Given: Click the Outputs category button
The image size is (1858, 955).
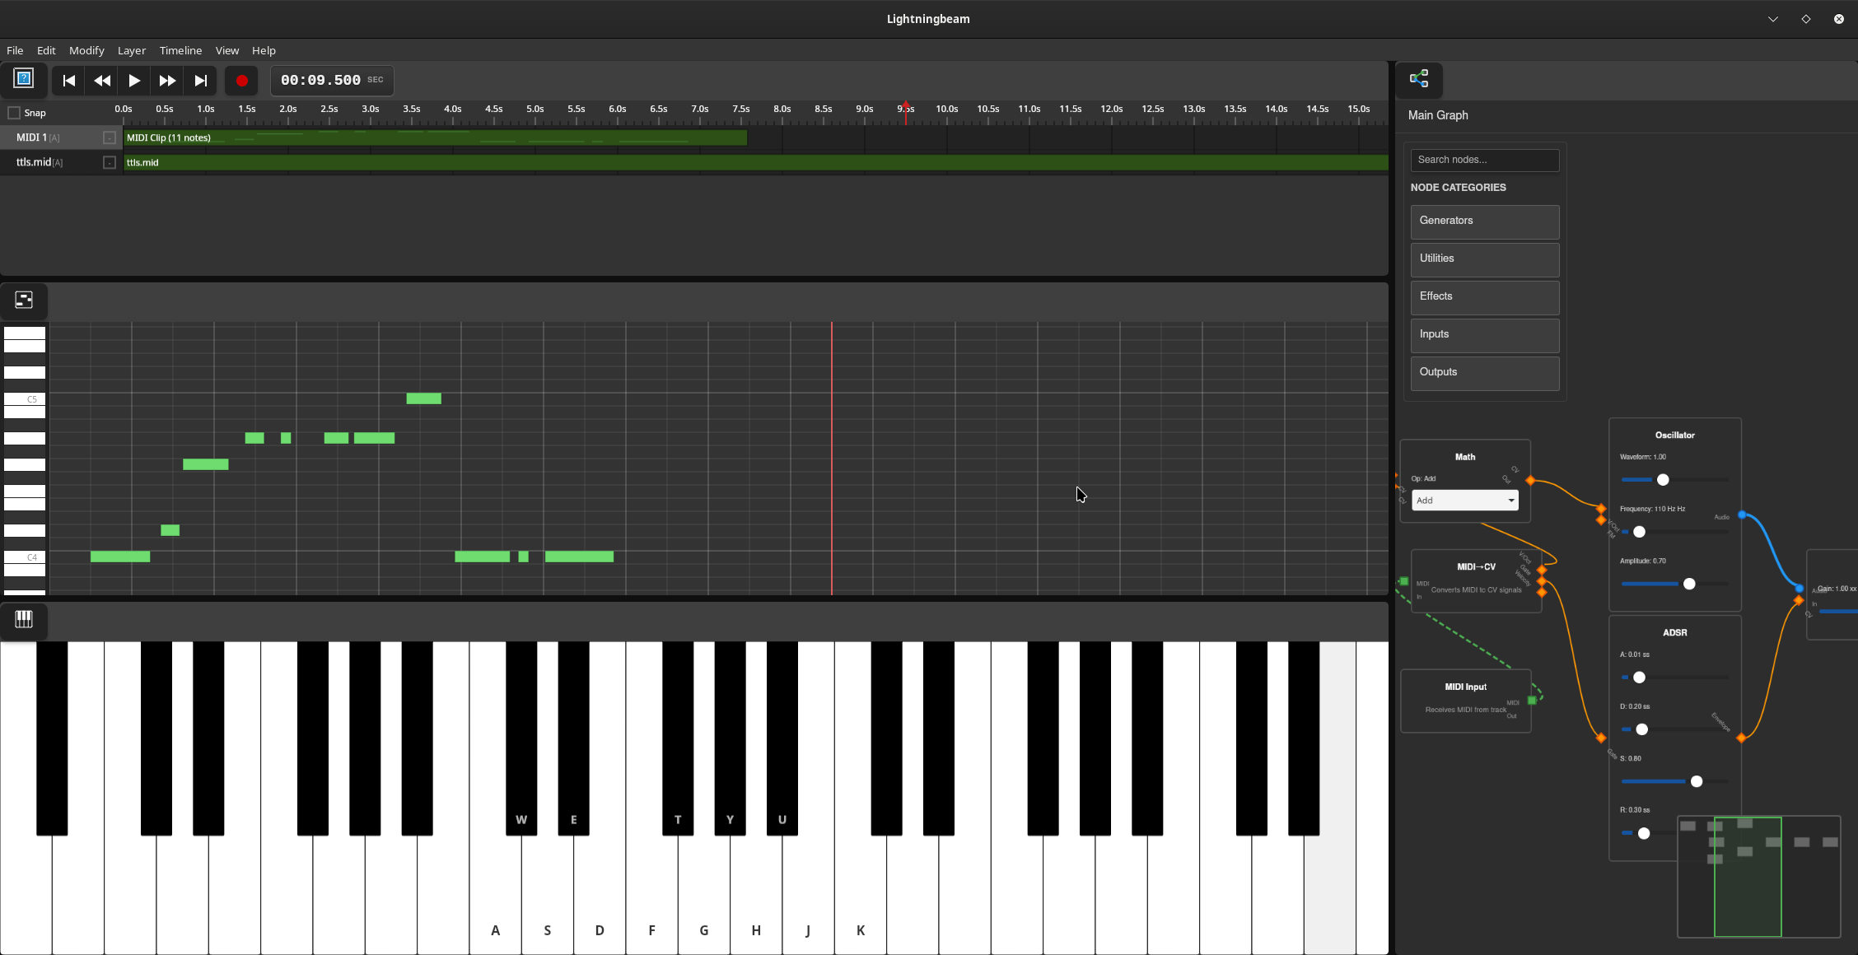Looking at the screenshot, I should coord(1483,372).
